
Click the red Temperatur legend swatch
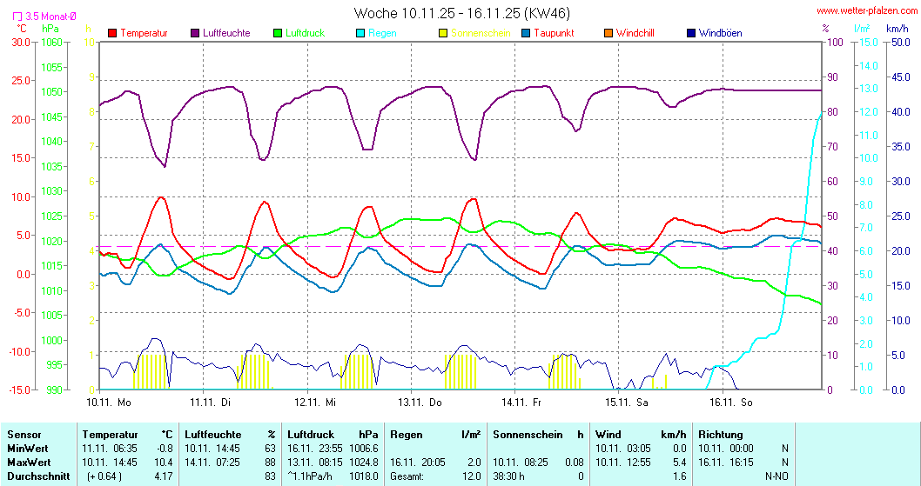click(112, 33)
